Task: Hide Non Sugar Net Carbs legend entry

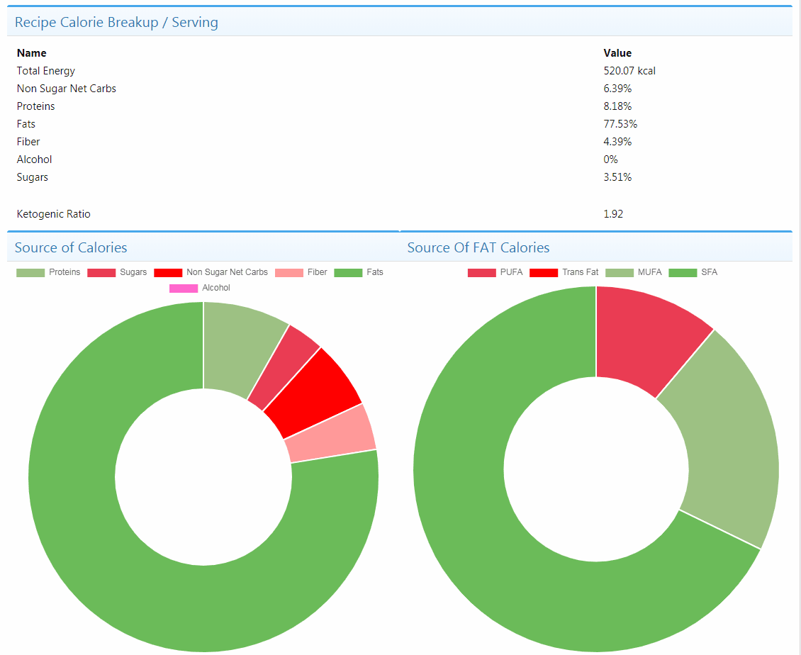Action: coord(167,273)
